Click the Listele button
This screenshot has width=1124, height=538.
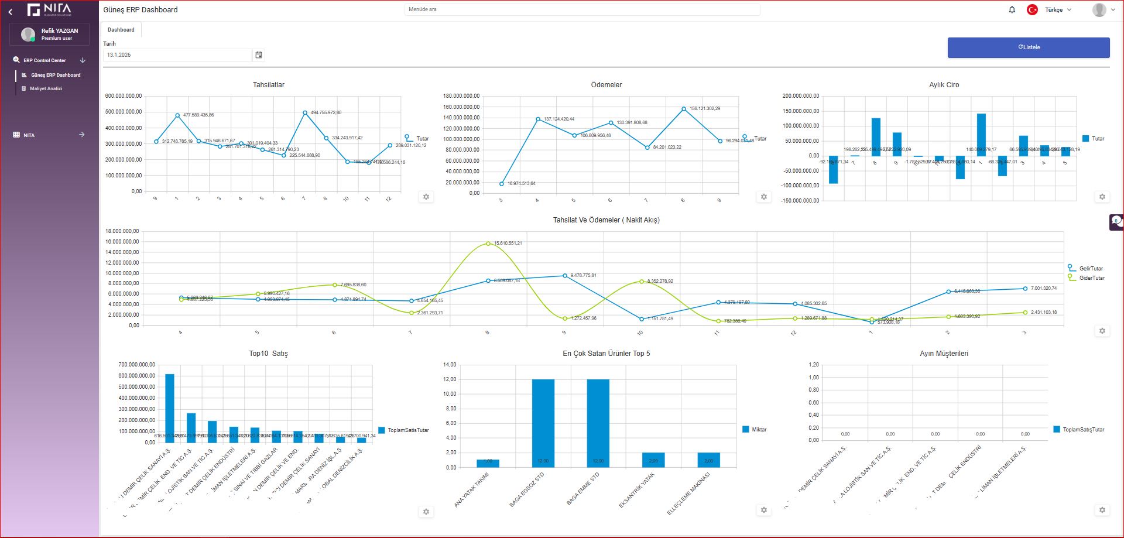point(1028,47)
